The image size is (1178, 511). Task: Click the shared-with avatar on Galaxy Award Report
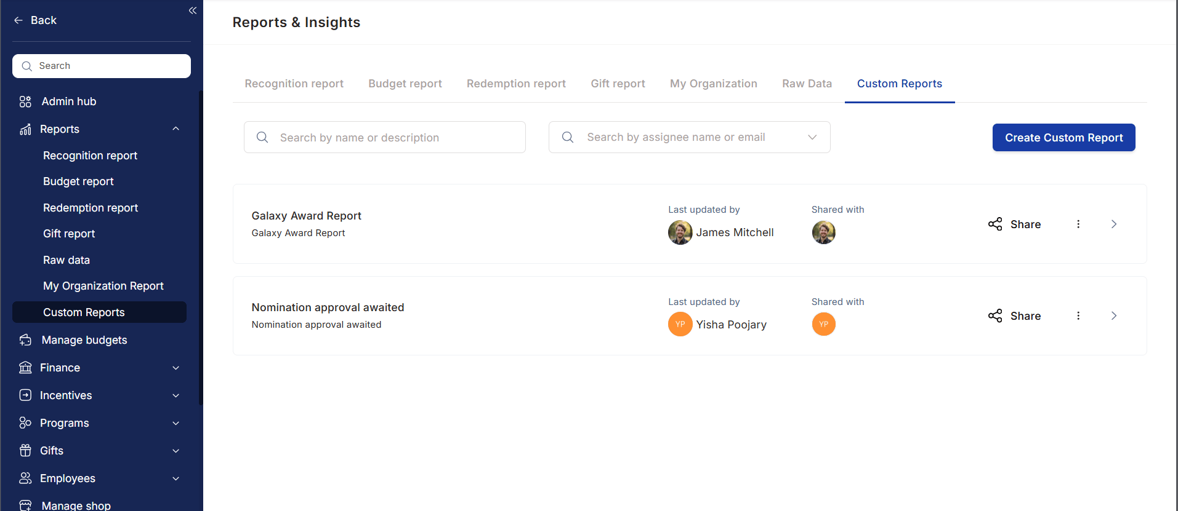(824, 232)
